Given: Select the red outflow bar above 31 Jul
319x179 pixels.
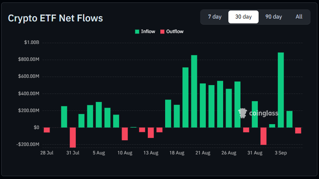Looking at the screenshot, I should coord(72,137).
